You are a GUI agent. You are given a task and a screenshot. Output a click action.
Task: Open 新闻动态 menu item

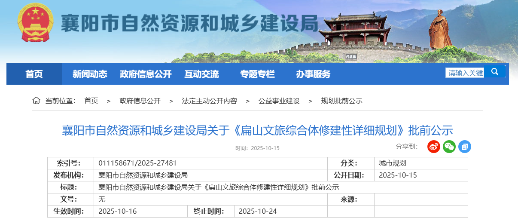(x=90, y=74)
